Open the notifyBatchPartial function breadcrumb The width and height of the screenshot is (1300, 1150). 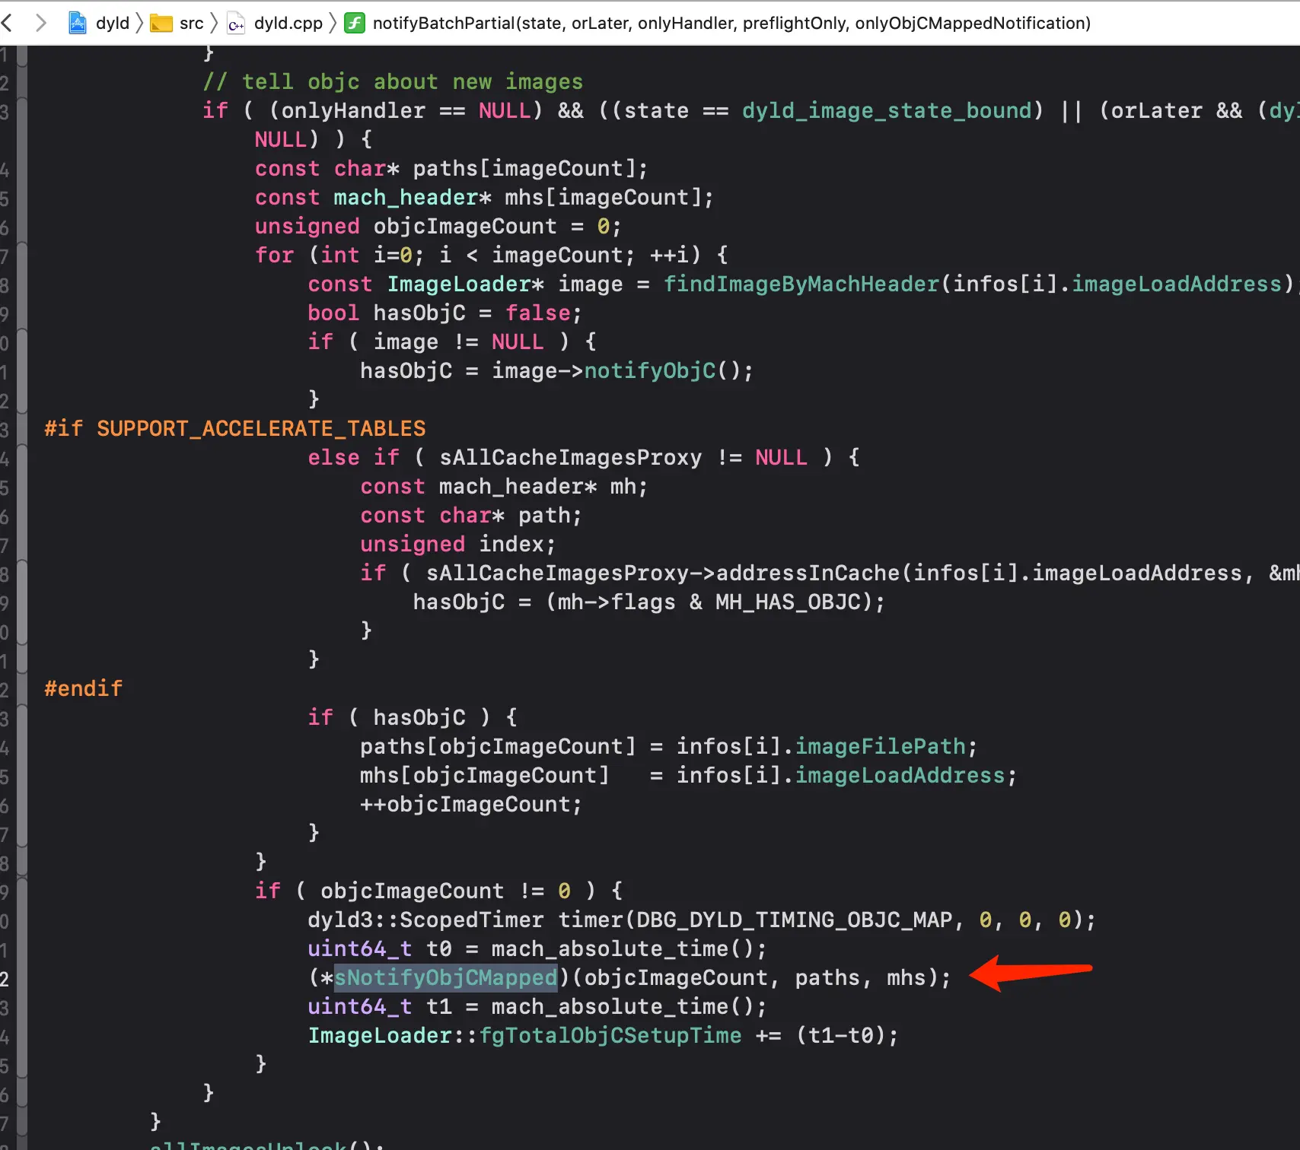click(x=731, y=23)
